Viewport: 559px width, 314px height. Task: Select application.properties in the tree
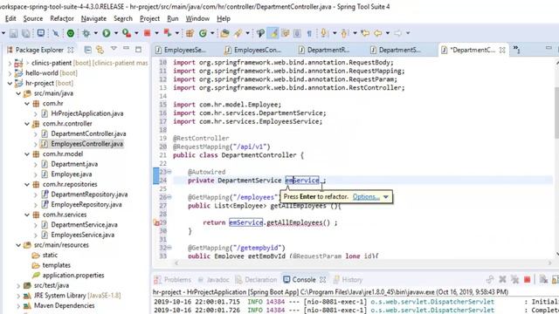73,276
